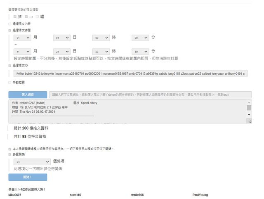264x199 pixels.
Task: Toggle the 篩選推文ID checkbox
Action: [x=10, y=65]
